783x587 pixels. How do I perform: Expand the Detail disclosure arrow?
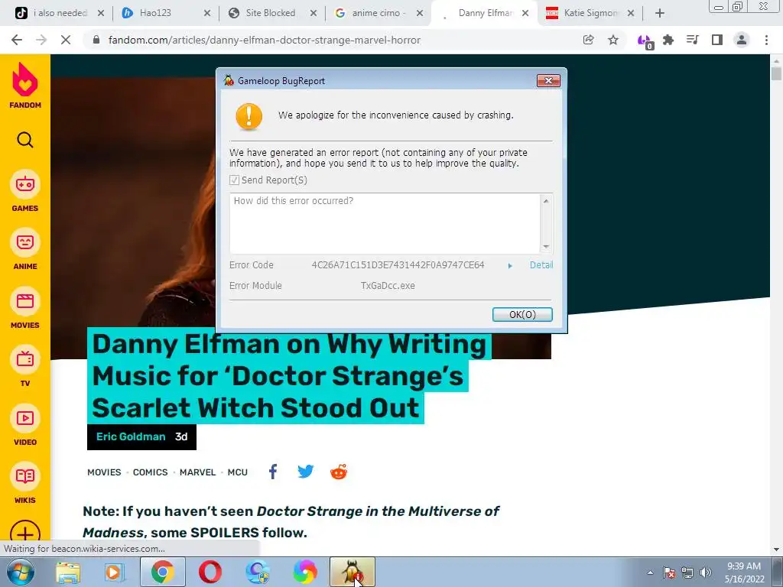pos(510,265)
